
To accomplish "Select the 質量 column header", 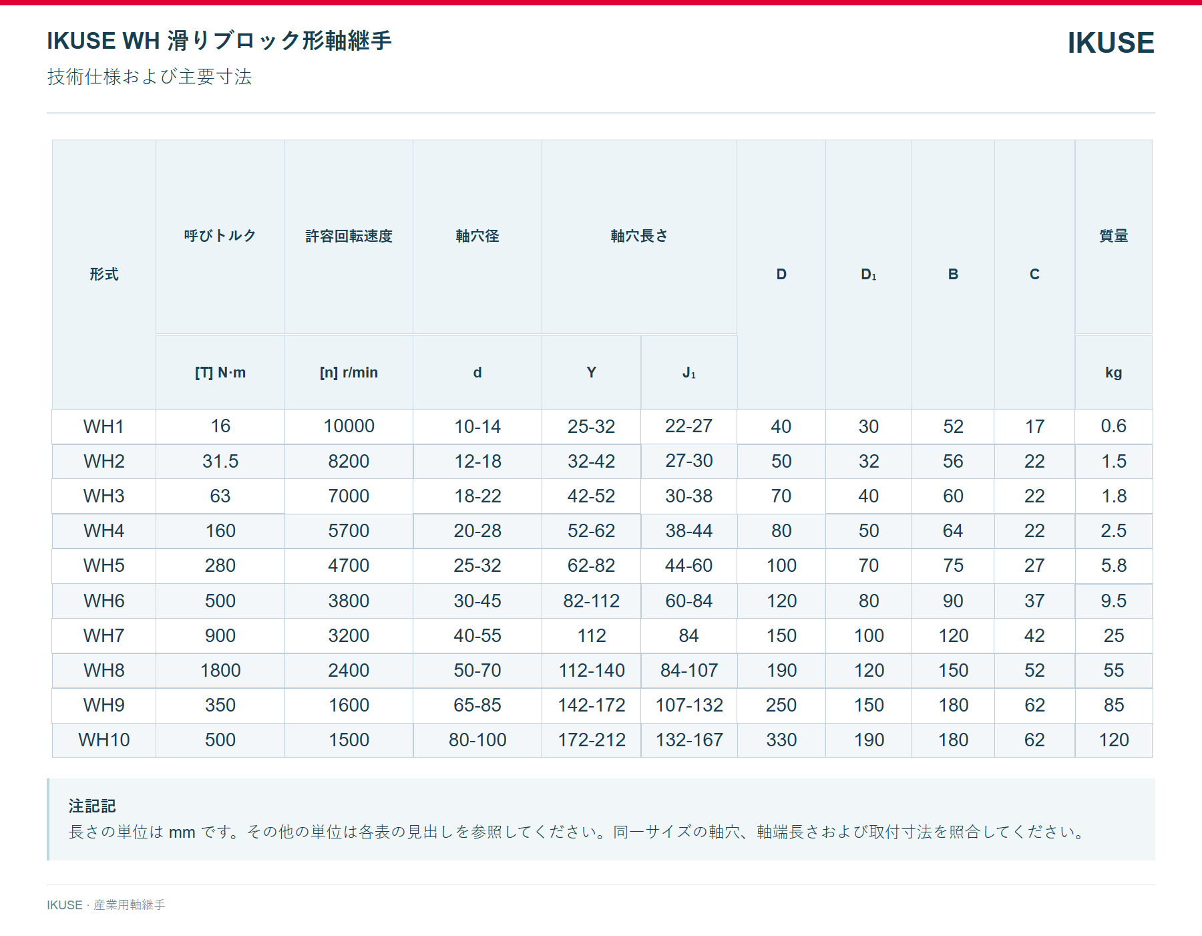I will [1113, 237].
